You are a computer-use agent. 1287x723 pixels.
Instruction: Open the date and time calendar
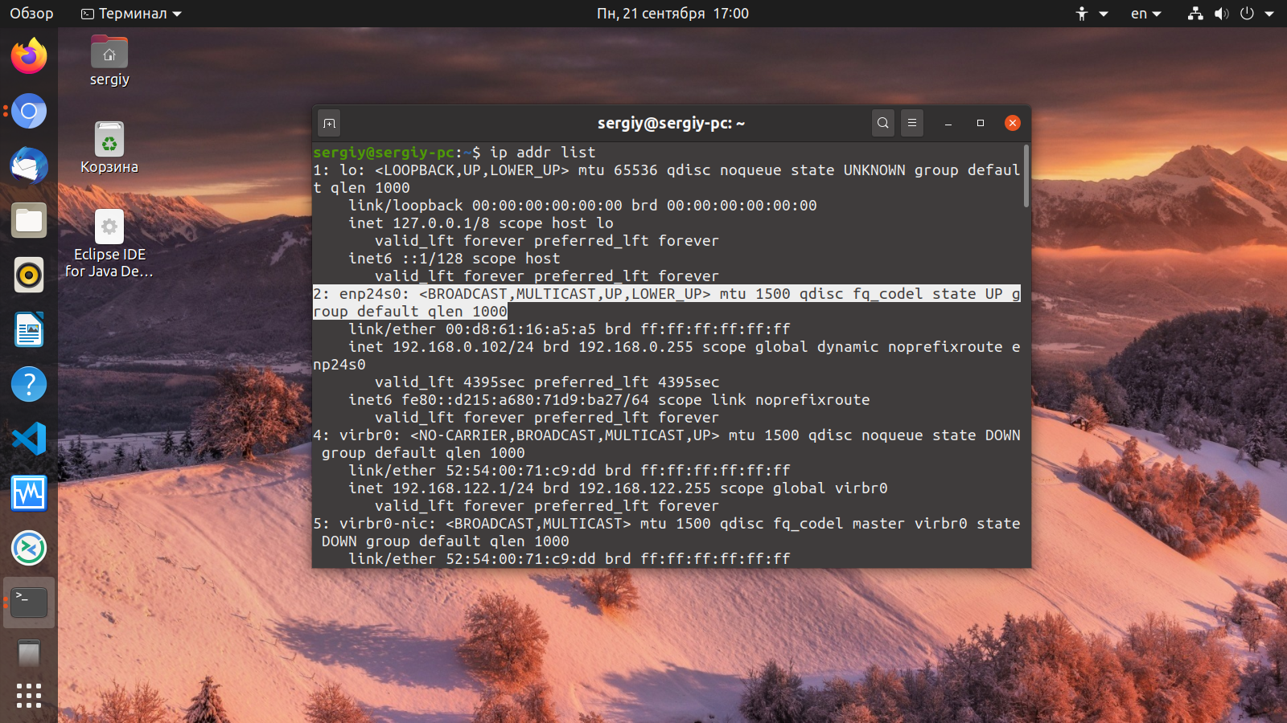pyautogui.click(x=672, y=14)
